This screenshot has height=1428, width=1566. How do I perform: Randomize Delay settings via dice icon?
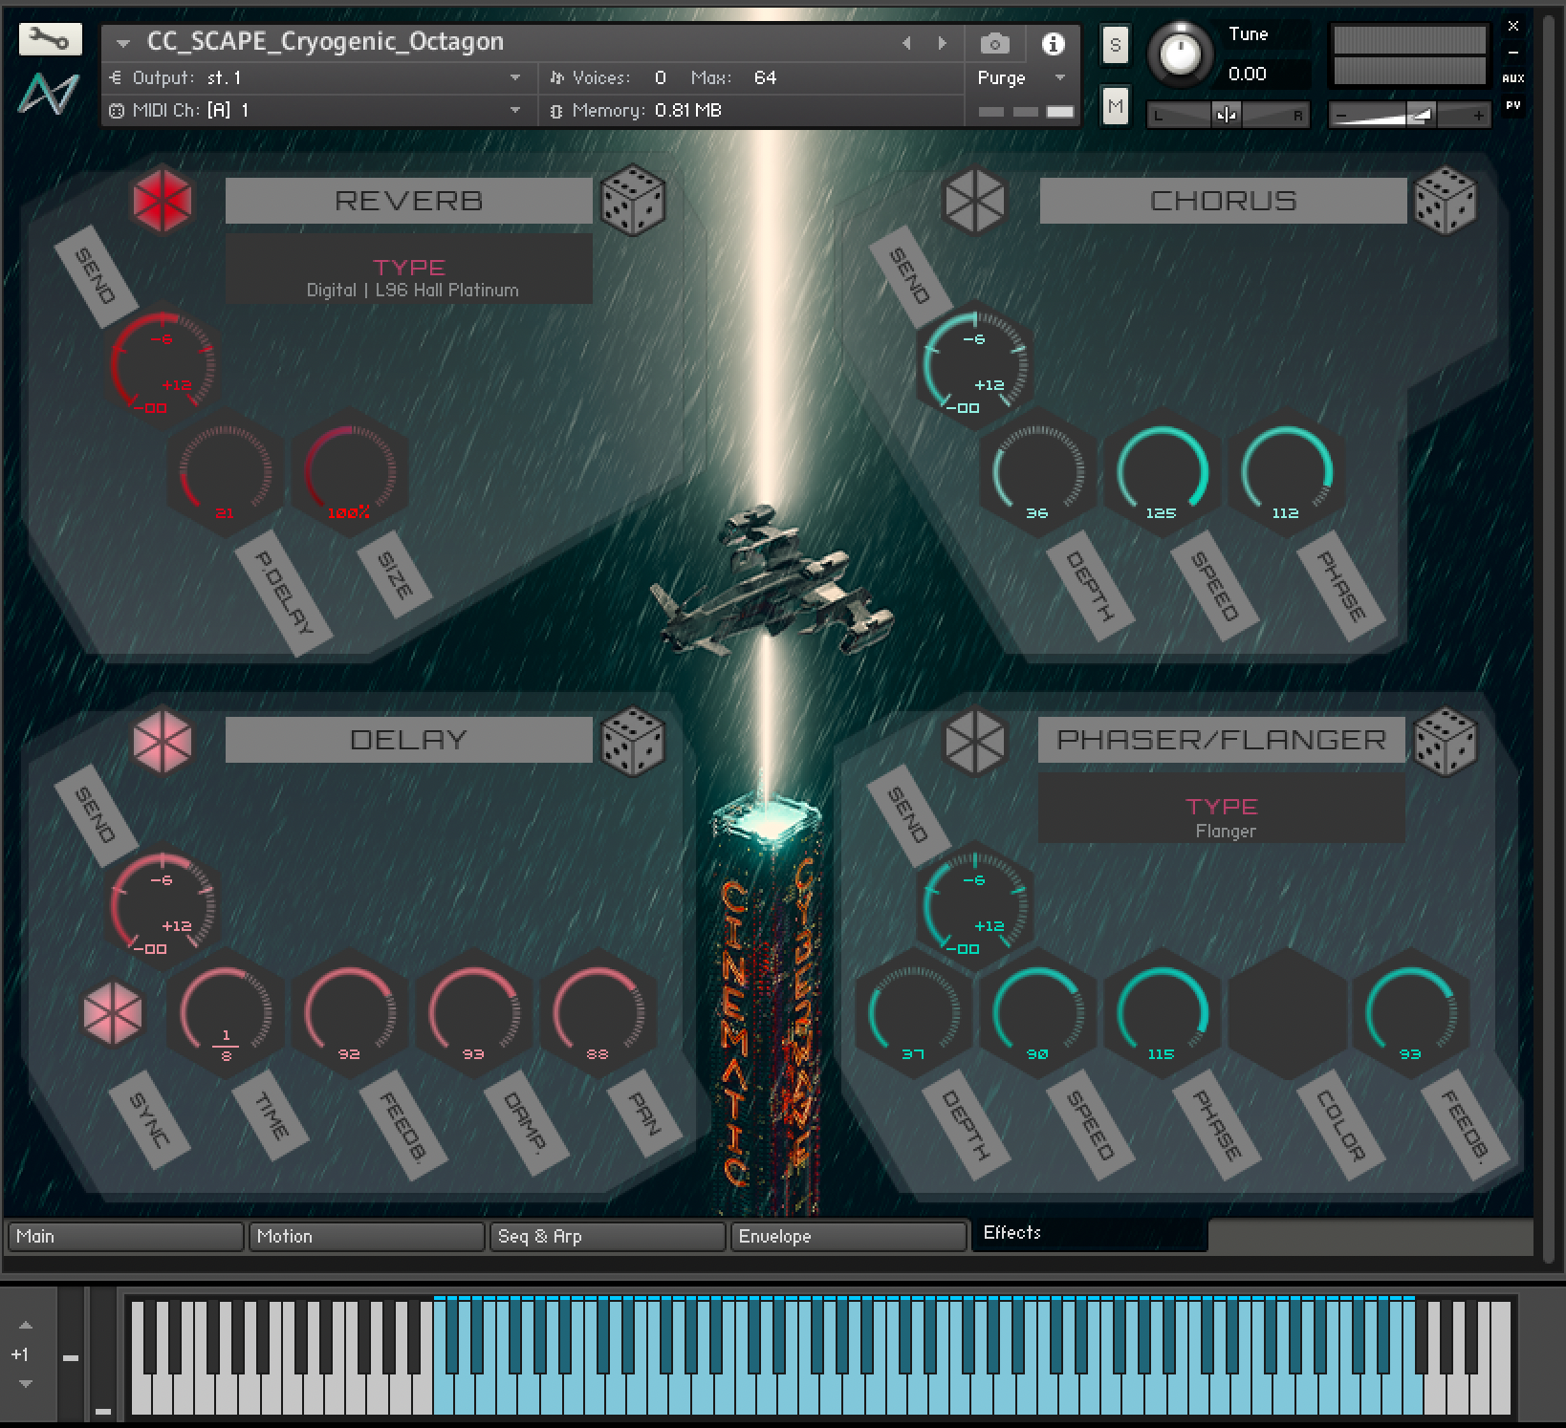632,740
